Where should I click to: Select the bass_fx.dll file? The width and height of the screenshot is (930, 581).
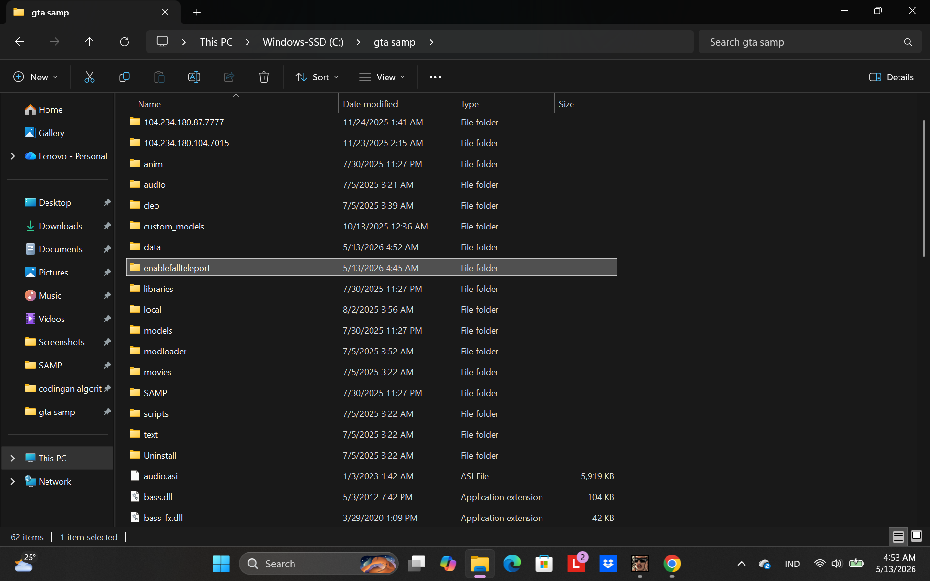[x=372, y=518]
